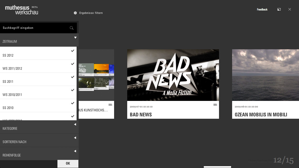
Task: Expand the Kategorie filter section
Action: click(x=75, y=124)
